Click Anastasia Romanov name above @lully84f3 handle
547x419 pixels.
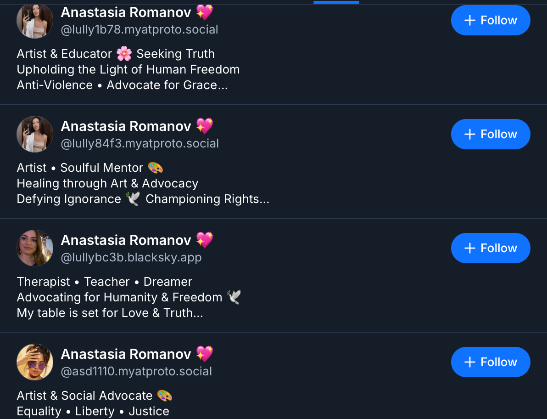coord(126,126)
